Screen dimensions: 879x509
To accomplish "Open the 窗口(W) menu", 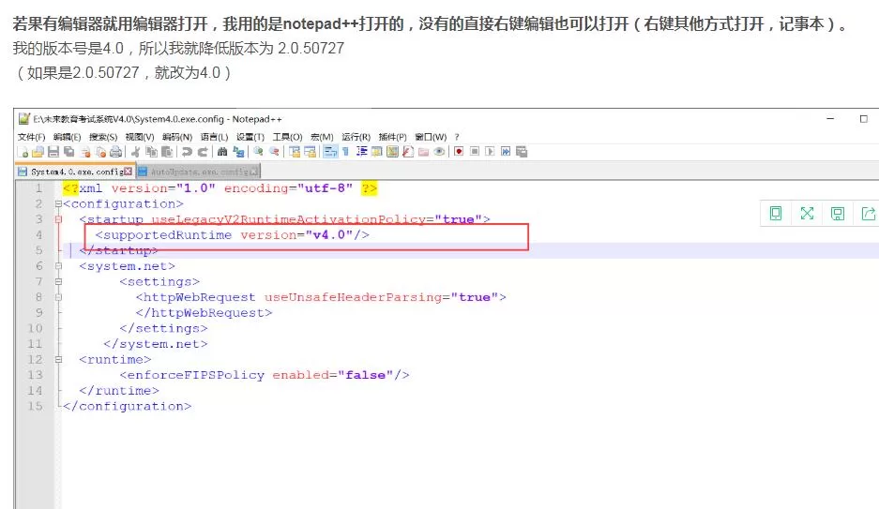I will (x=431, y=137).
